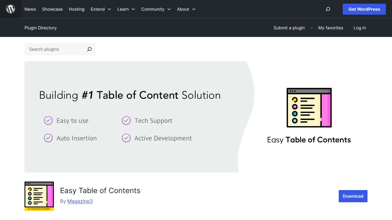Expand the About dropdown menu
The width and height of the screenshot is (392, 220).
(x=186, y=9)
